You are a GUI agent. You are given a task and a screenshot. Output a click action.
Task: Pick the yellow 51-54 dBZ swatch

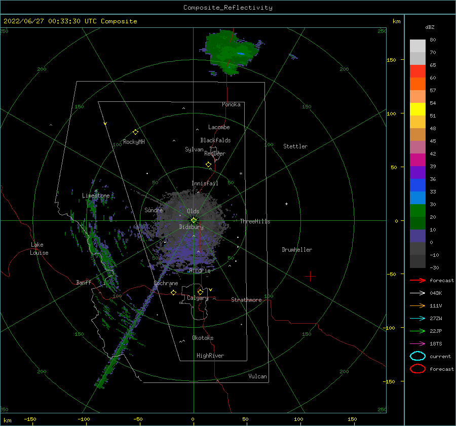click(417, 109)
